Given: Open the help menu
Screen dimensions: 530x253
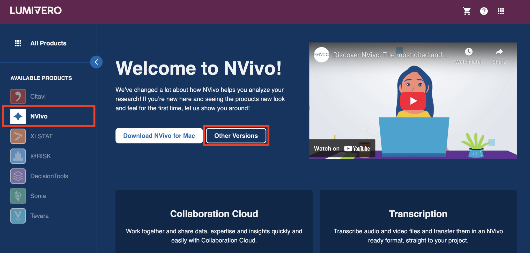Looking at the screenshot, I should tap(484, 11).
